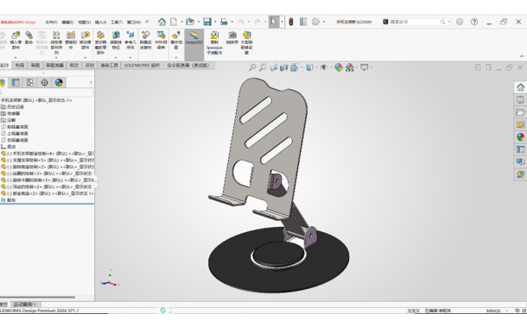Click the Section View icon in view toolbar
Image resolution: width=527 pixels, height=329 pixels.
tap(284, 68)
